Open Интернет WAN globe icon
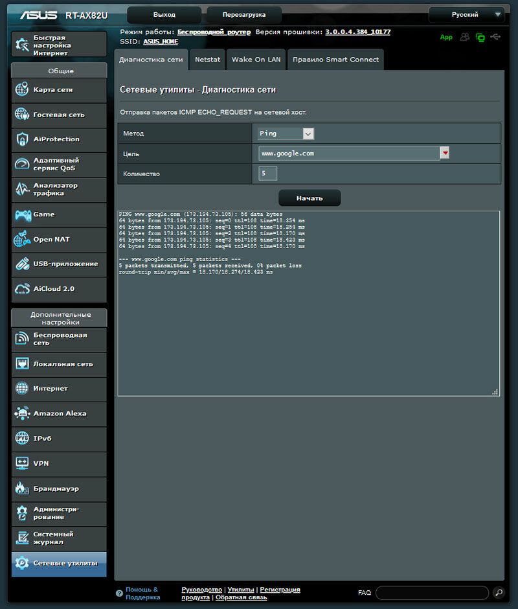Image resolution: width=518 pixels, height=609 pixels. point(22,388)
